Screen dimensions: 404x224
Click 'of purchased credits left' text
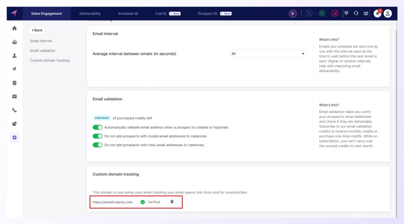133,118
